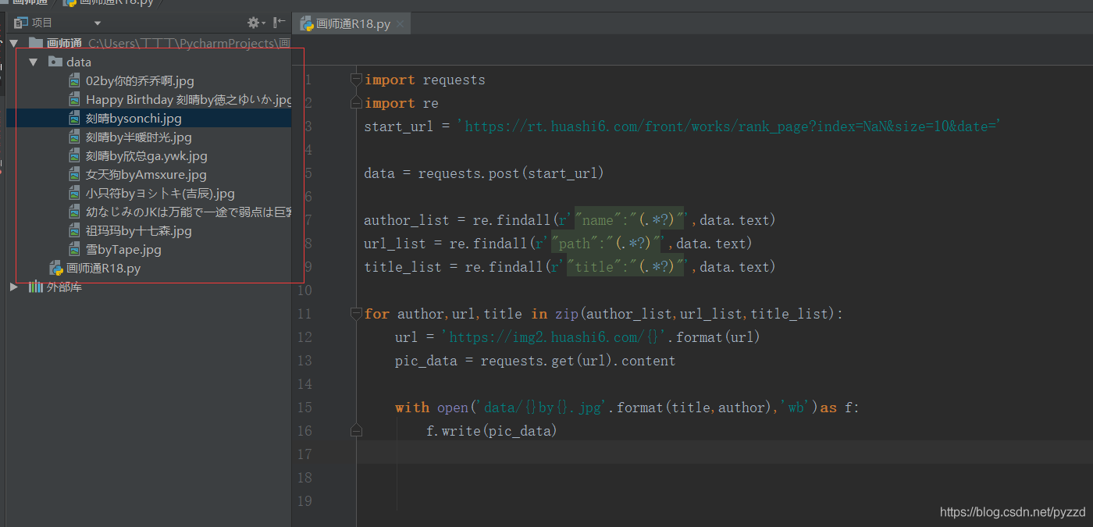Viewport: 1093px width, 527px height.
Task: Switch to the 画师通R18.py editor tab
Action: pyautogui.click(x=352, y=24)
